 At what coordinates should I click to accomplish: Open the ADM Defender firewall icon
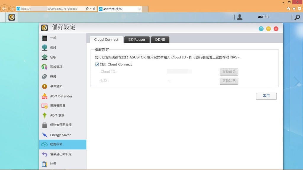pyautogui.click(x=44, y=96)
